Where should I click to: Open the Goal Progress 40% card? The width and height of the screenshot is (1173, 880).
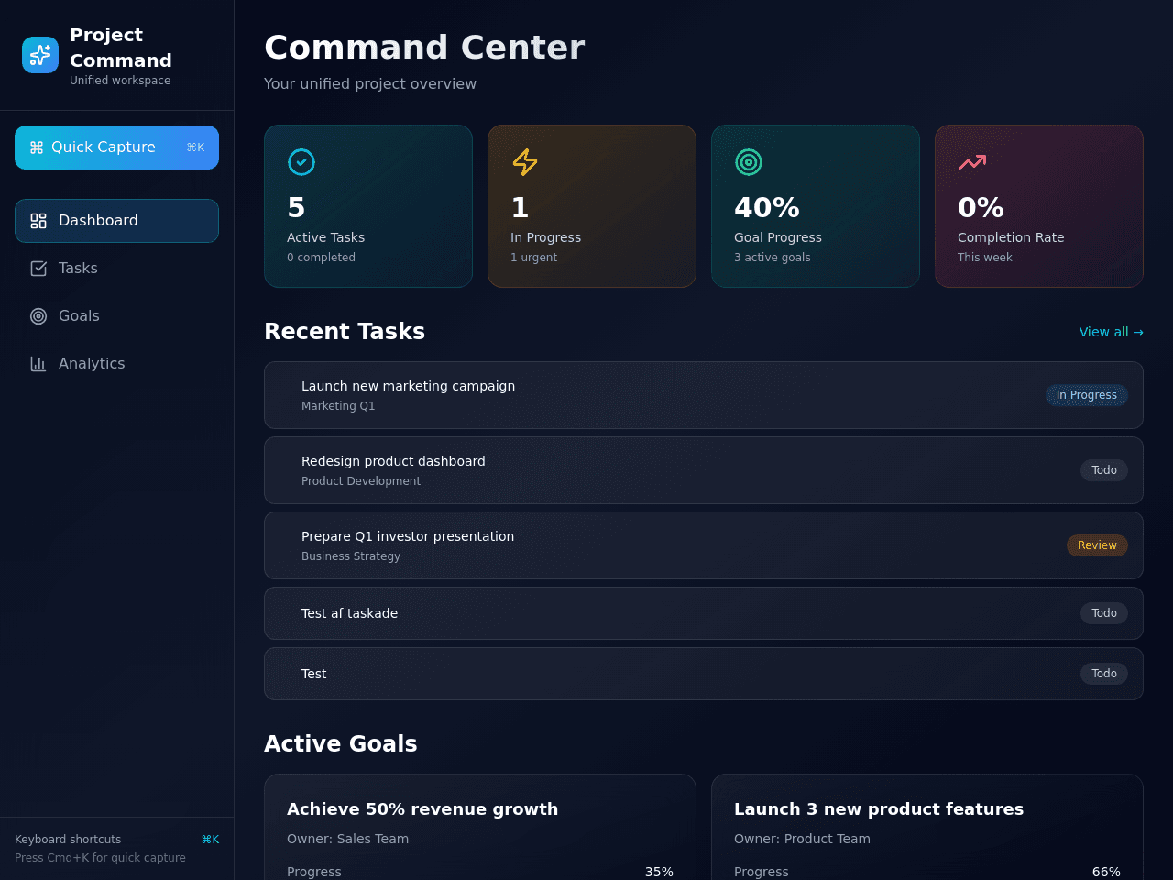tap(816, 206)
